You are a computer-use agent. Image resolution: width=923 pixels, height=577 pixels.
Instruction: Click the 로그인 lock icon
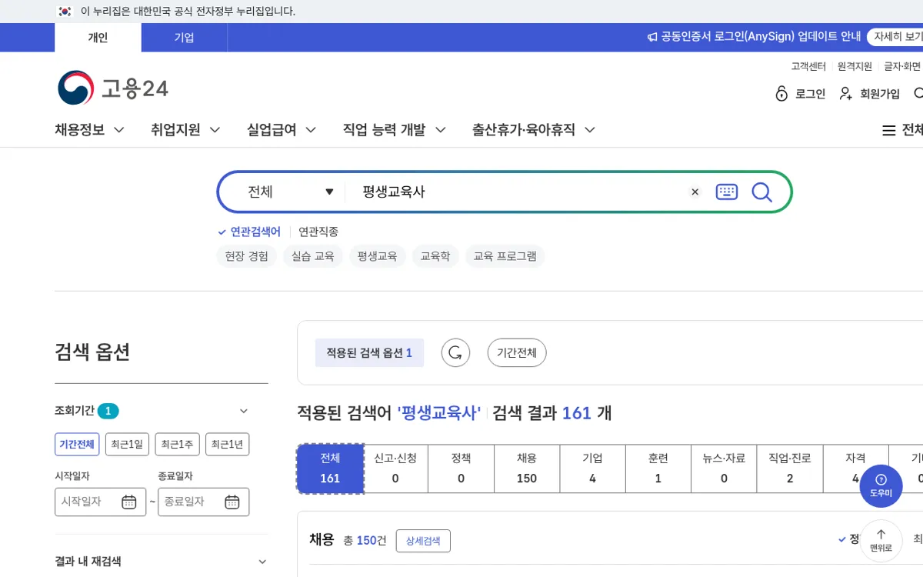tap(781, 94)
